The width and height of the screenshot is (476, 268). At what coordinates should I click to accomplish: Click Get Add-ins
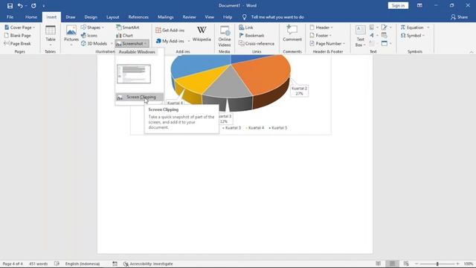pyautogui.click(x=170, y=30)
